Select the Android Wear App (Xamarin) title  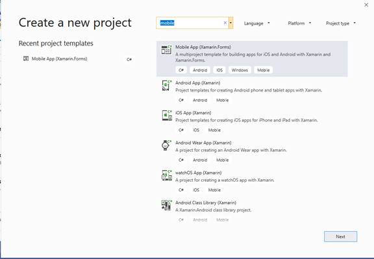[203, 143]
